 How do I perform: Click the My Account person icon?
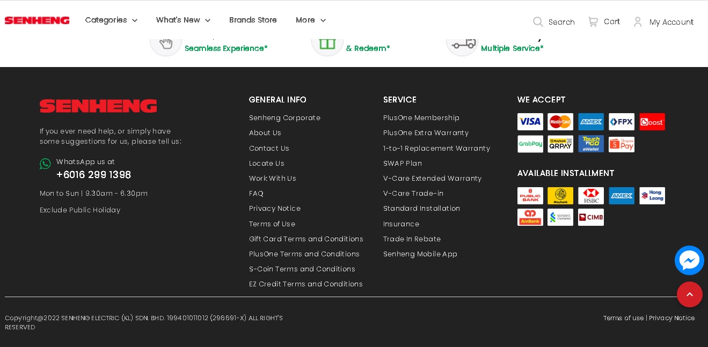tap(638, 21)
